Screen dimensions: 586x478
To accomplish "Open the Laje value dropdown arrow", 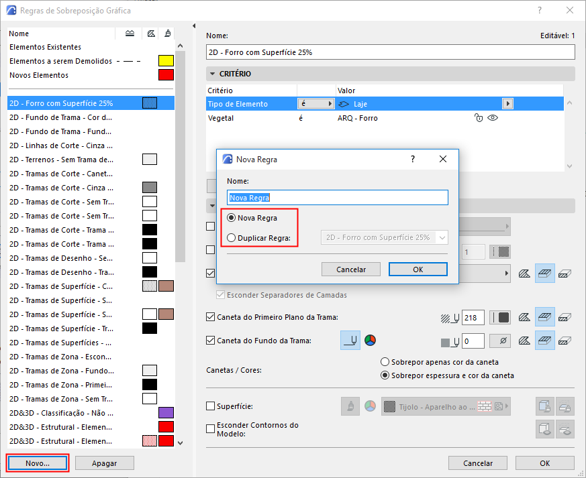I will pos(507,104).
